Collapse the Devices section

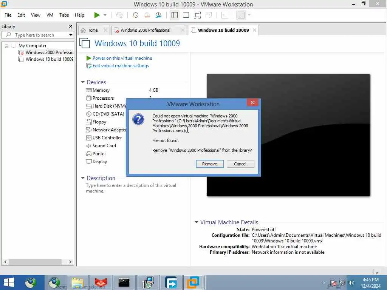coord(83,82)
